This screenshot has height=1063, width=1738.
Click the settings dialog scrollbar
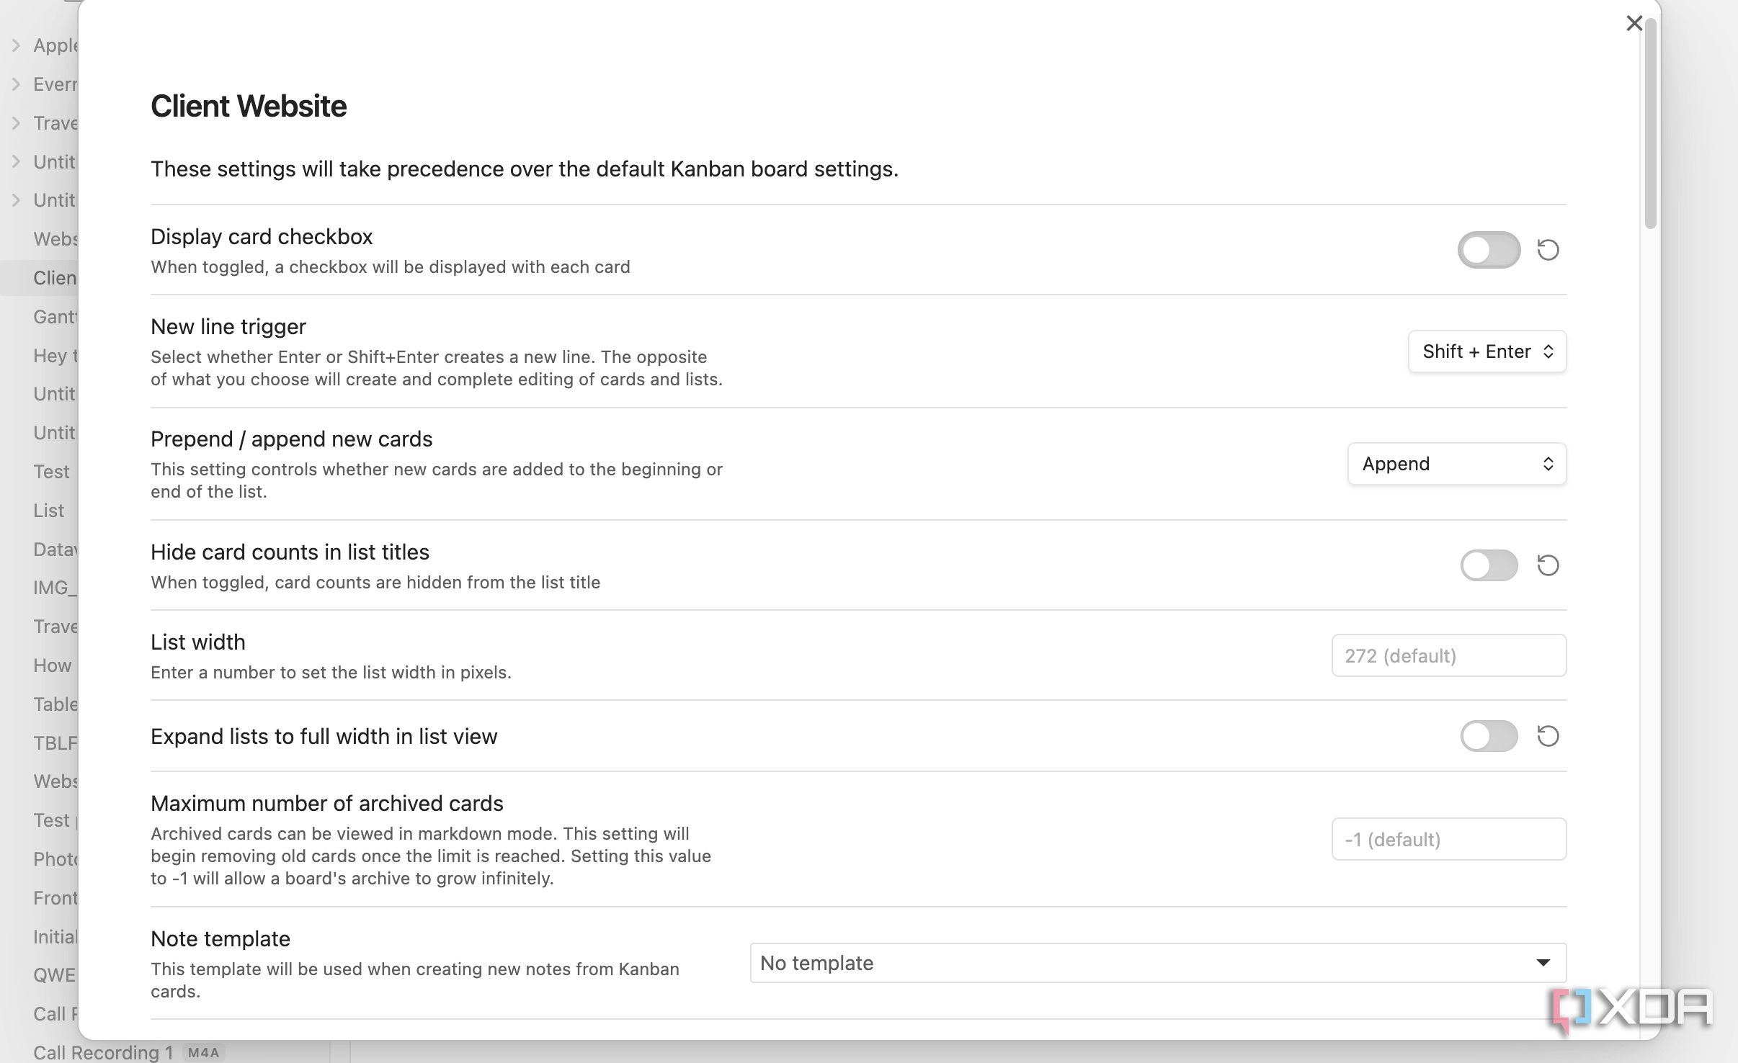(1651, 122)
